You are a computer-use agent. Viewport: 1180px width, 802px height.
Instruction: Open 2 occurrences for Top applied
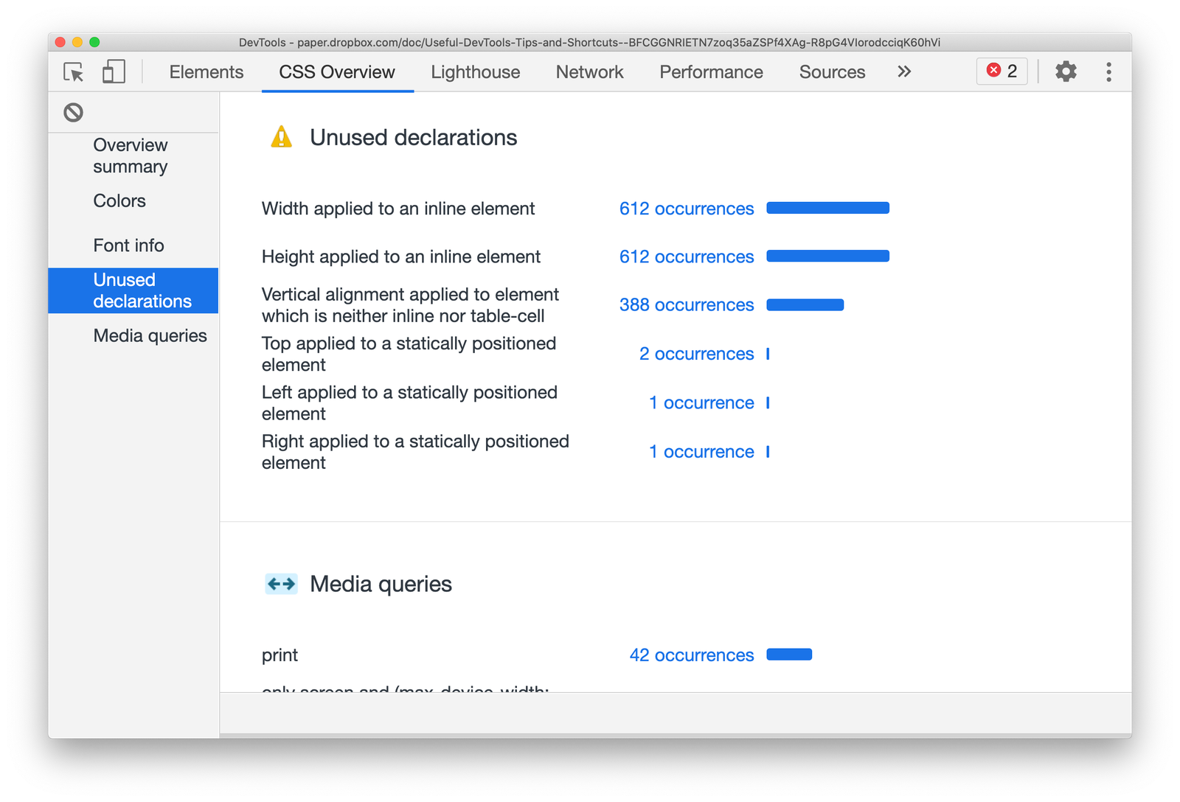[x=697, y=354]
